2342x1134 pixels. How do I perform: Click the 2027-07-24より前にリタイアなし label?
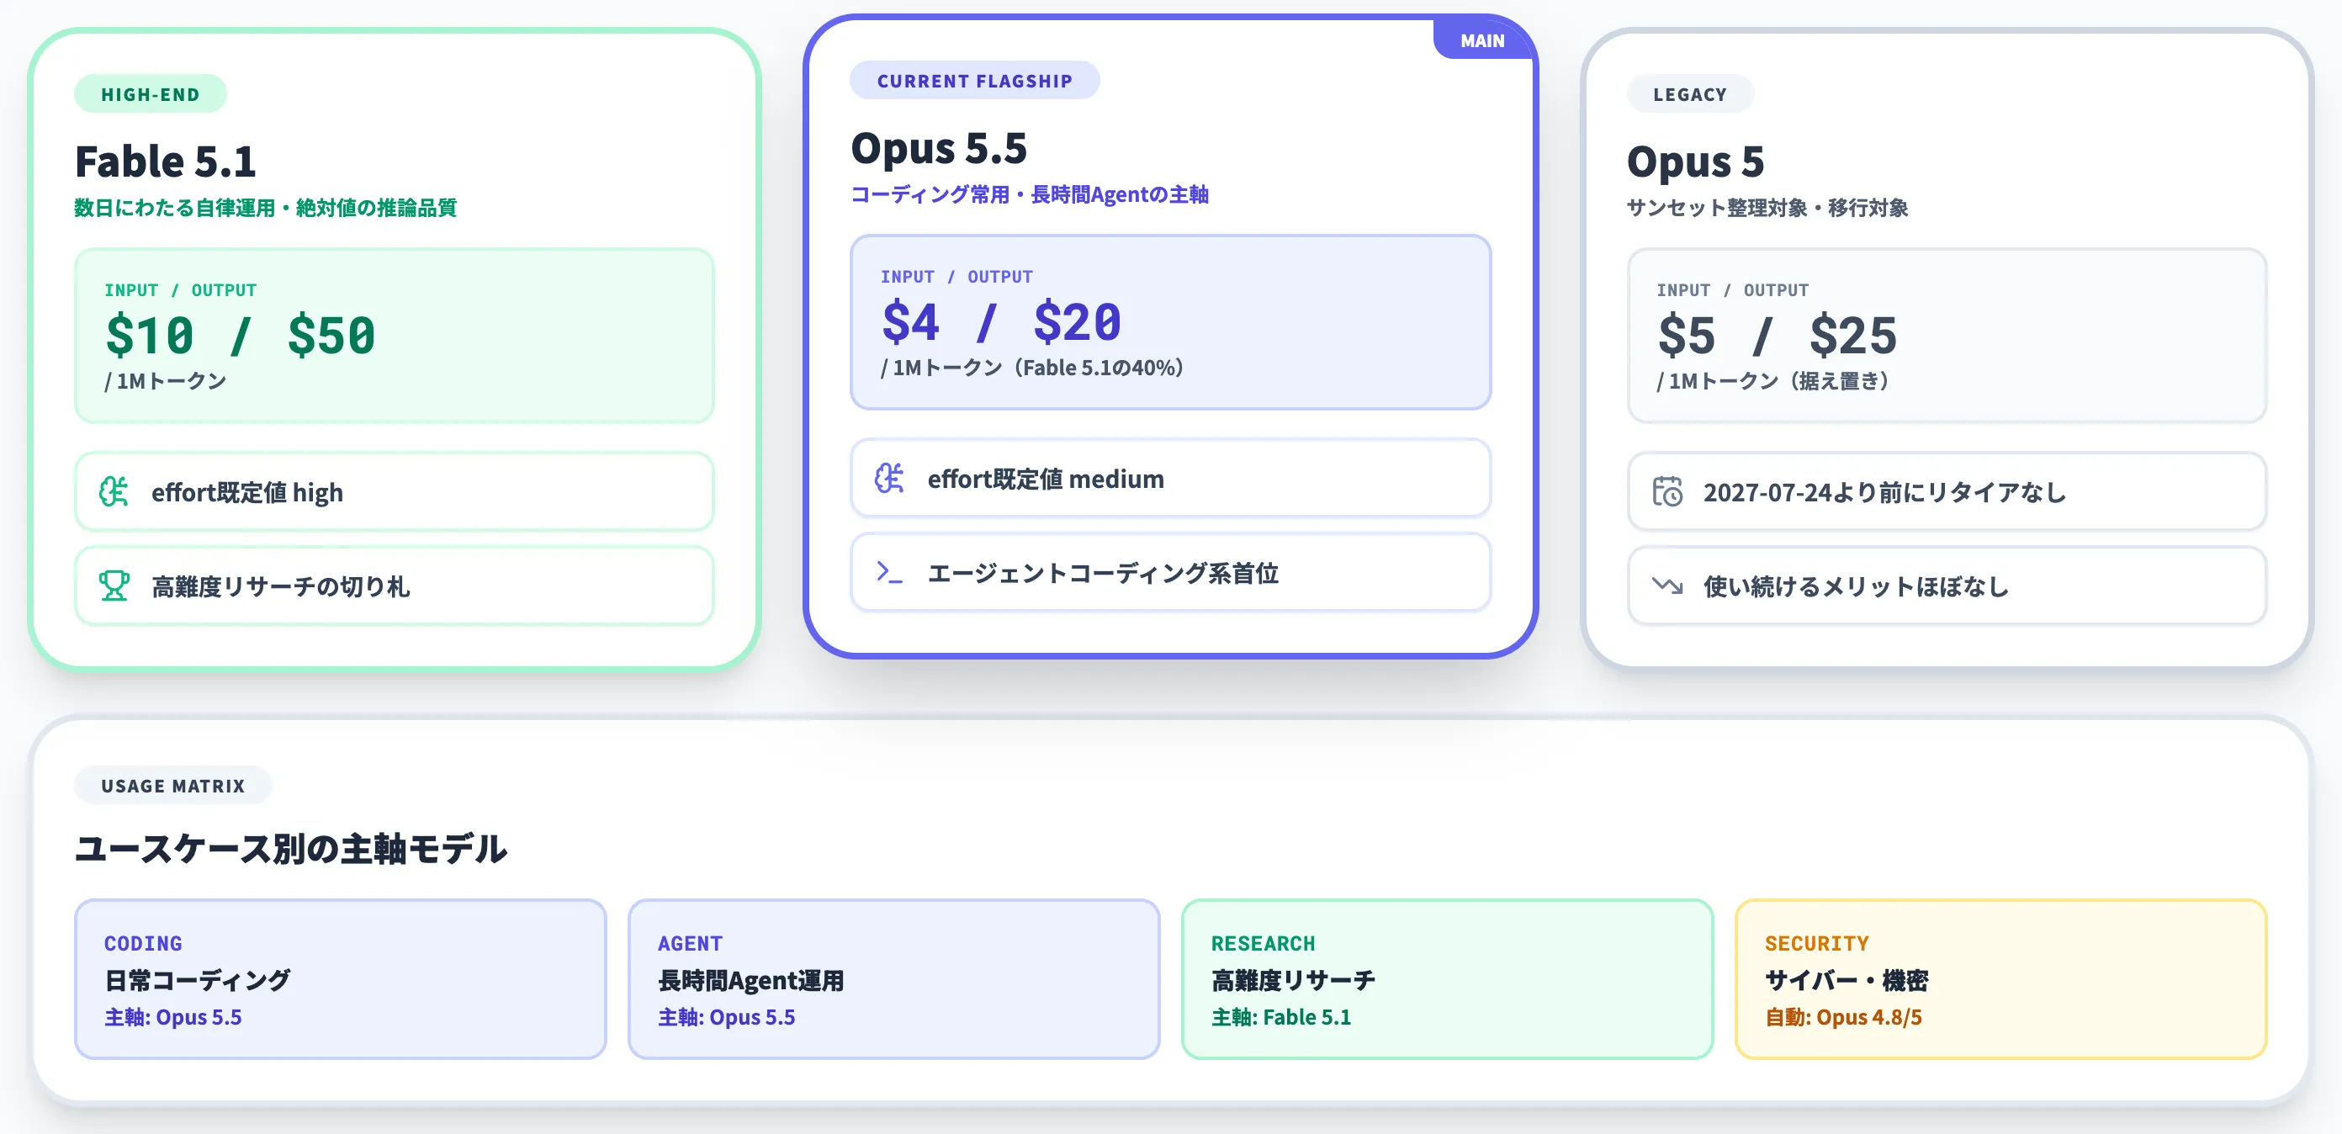pyautogui.click(x=1884, y=492)
